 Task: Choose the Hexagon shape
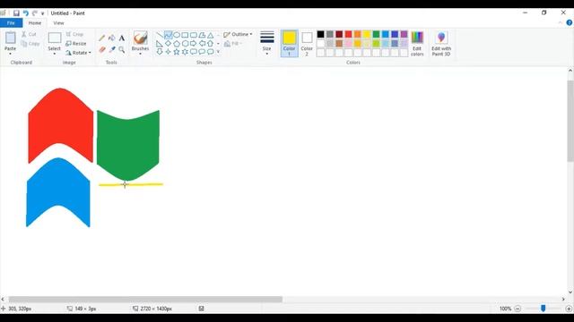pos(185,44)
